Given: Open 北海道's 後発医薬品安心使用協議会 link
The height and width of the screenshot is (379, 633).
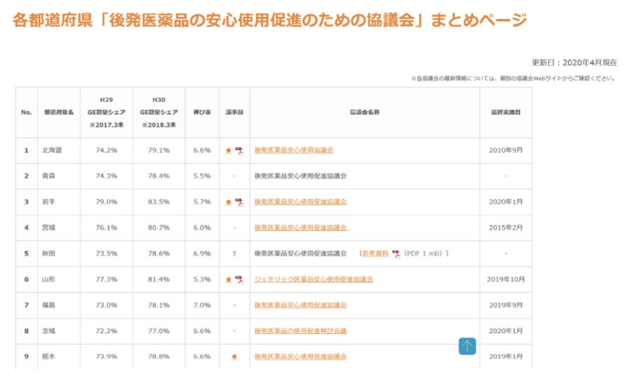Looking at the screenshot, I should (293, 150).
